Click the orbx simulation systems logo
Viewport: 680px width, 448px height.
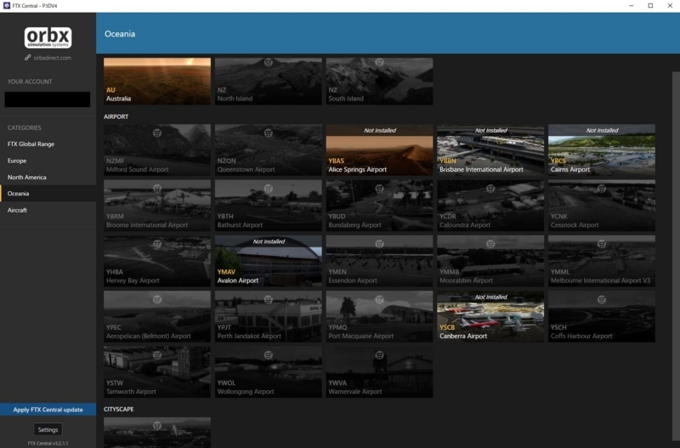coord(48,37)
